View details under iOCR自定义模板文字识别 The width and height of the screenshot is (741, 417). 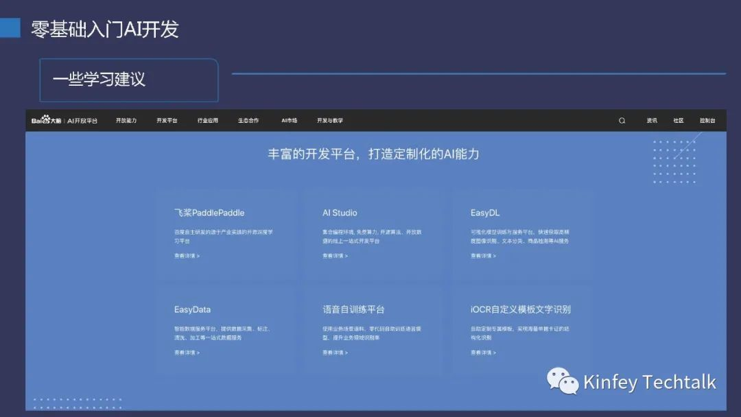[x=483, y=353]
